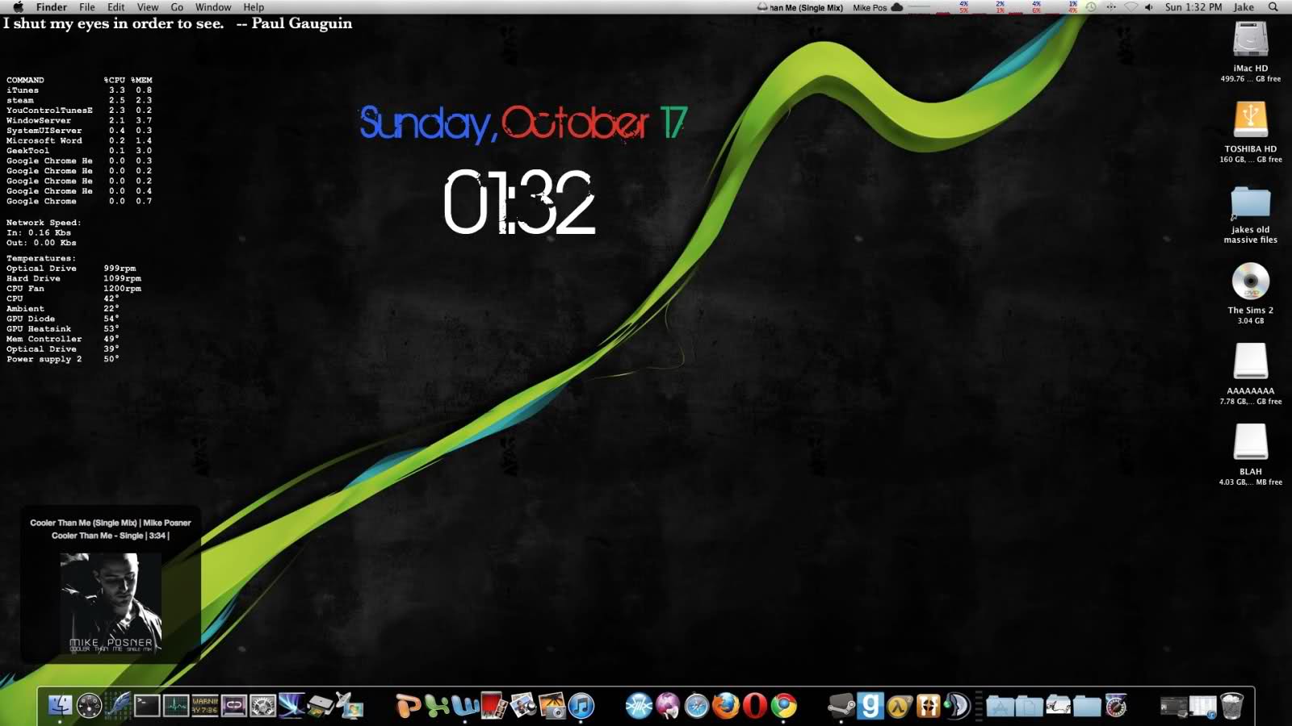The image size is (1292, 726).
Task: Click the iTunes process row
Action: point(79,90)
